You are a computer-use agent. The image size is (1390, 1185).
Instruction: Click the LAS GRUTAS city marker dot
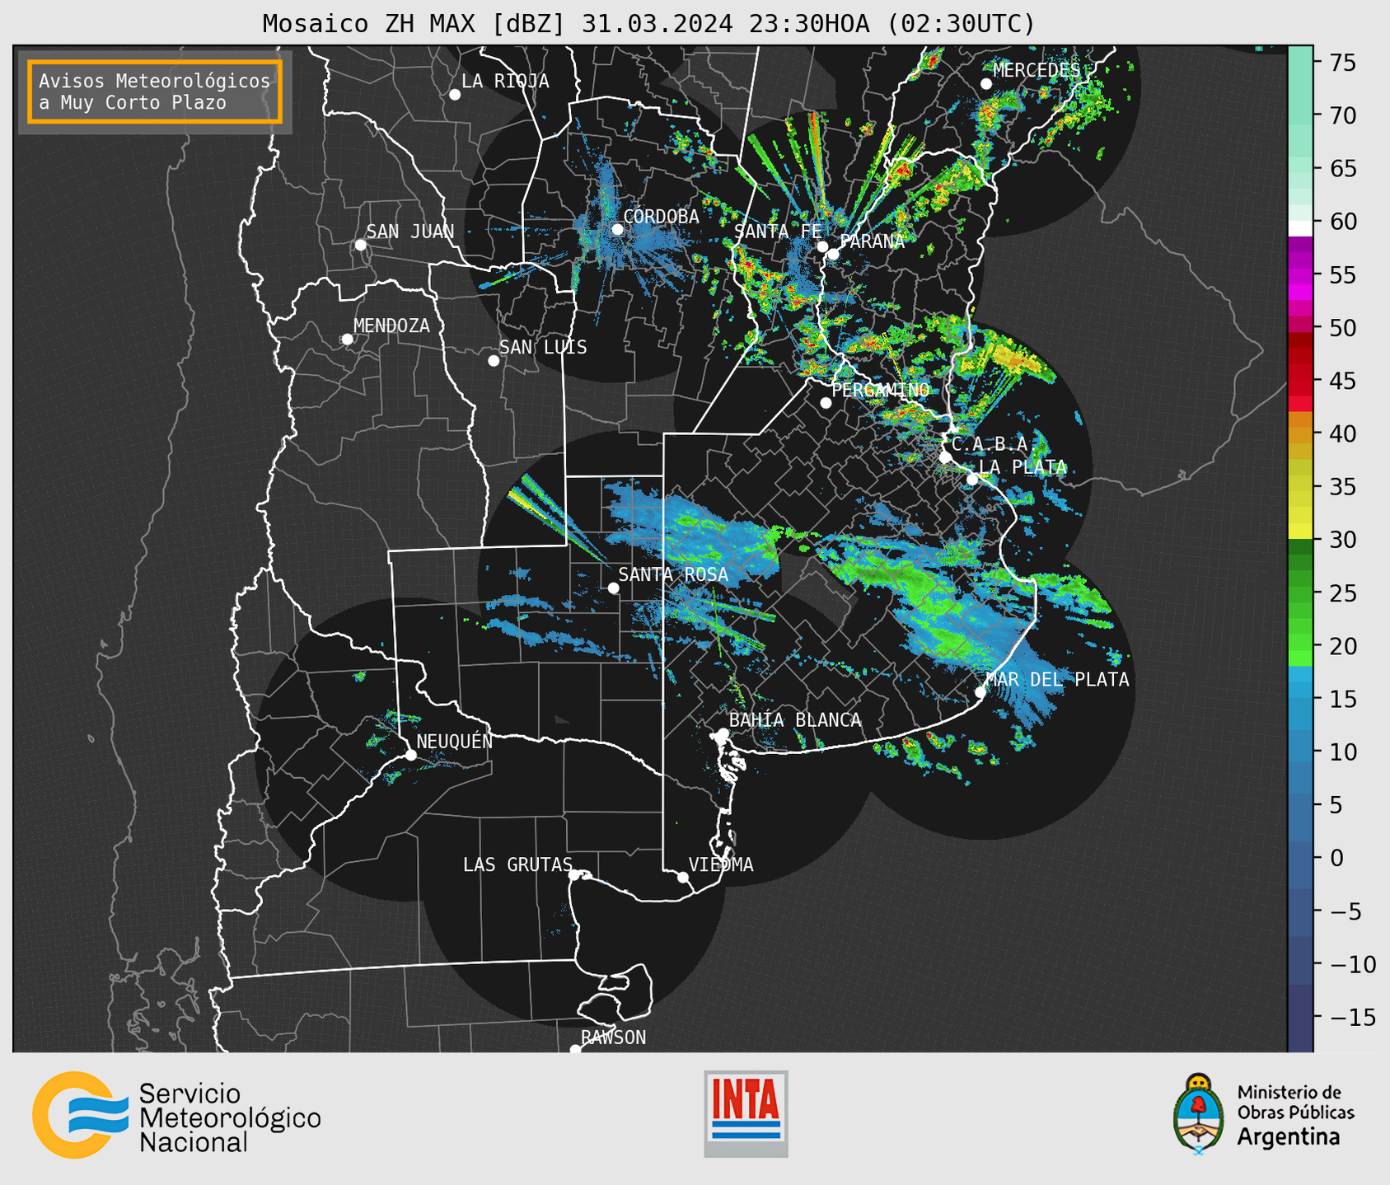(574, 875)
